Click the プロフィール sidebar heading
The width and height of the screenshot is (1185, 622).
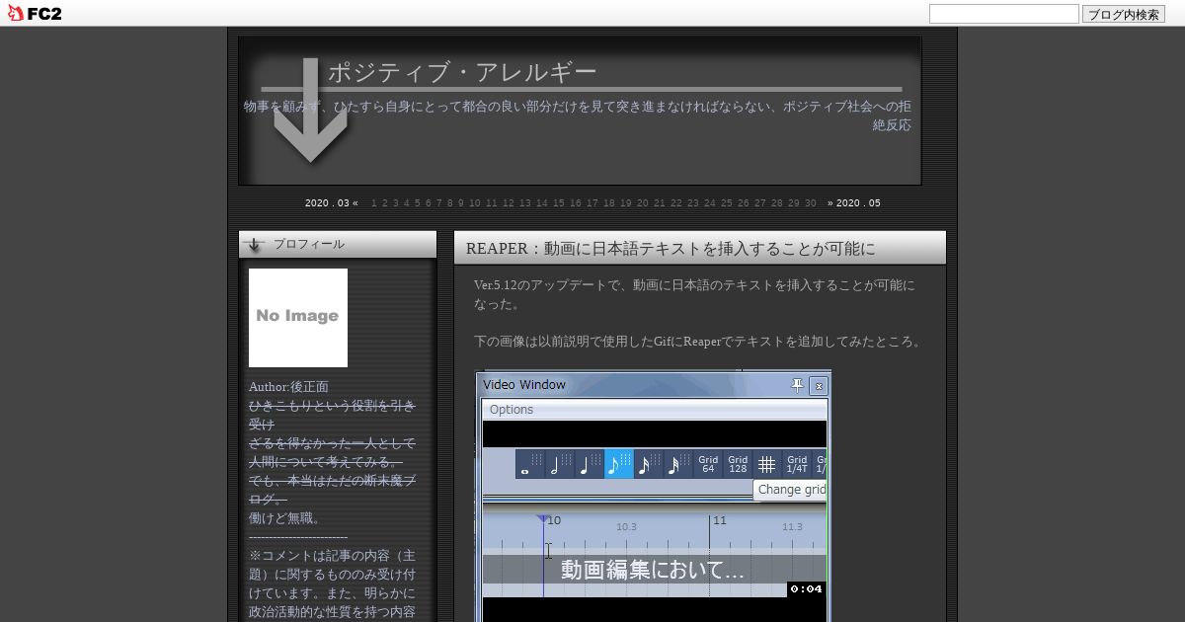pyautogui.click(x=309, y=244)
